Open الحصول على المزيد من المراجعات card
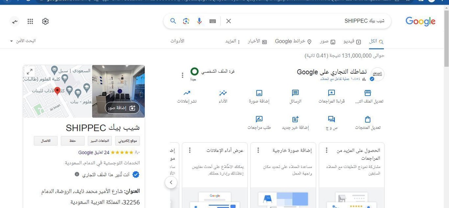 pos(351,175)
